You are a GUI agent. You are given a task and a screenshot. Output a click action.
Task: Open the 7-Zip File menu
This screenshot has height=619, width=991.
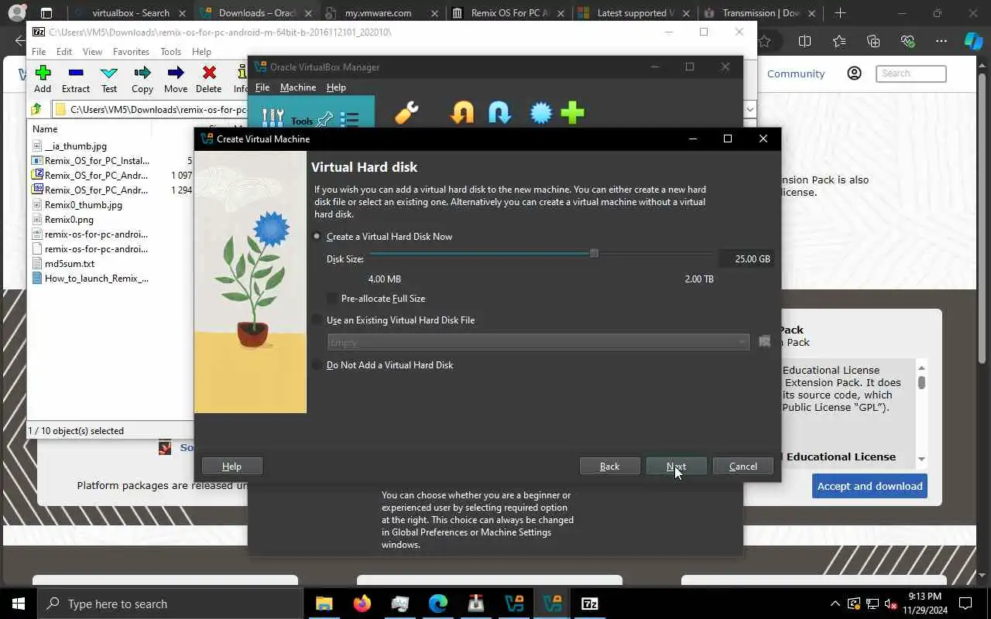(x=39, y=51)
